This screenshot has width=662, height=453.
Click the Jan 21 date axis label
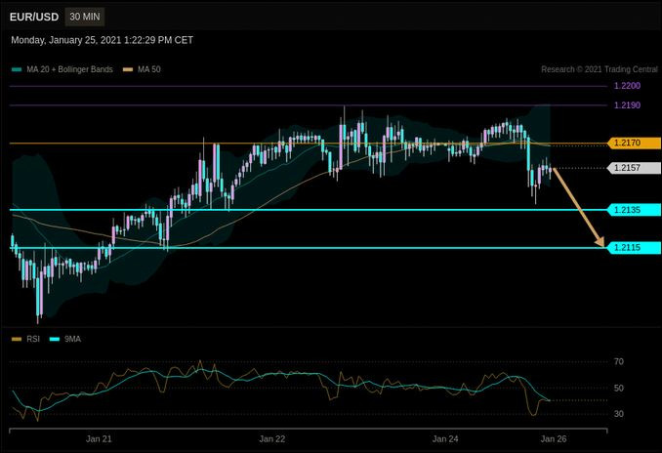point(99,439)
